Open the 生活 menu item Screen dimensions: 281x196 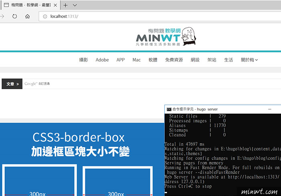228,60
